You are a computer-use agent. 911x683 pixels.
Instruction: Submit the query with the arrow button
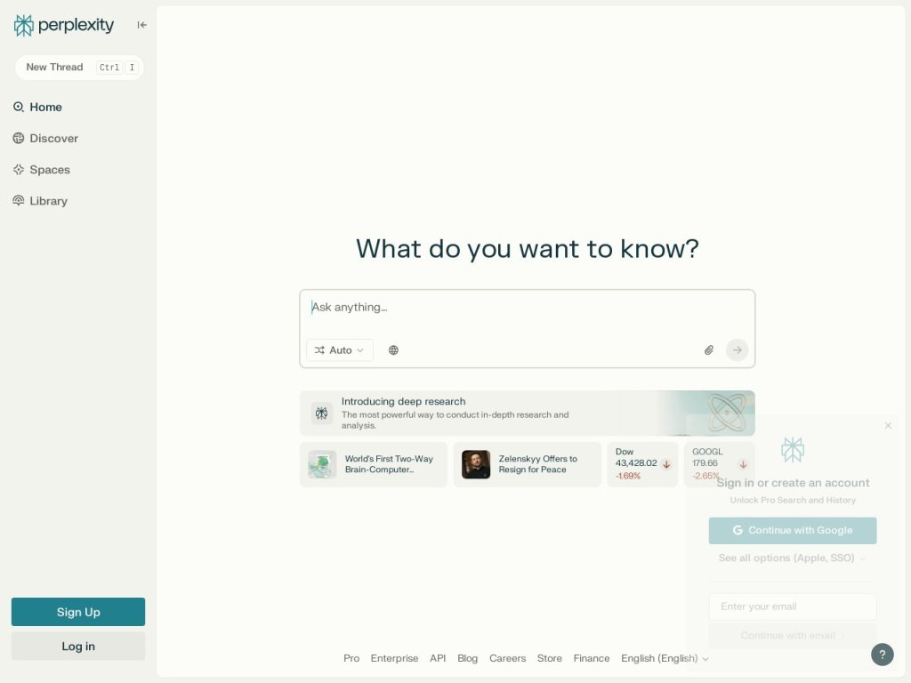(738, 350)
